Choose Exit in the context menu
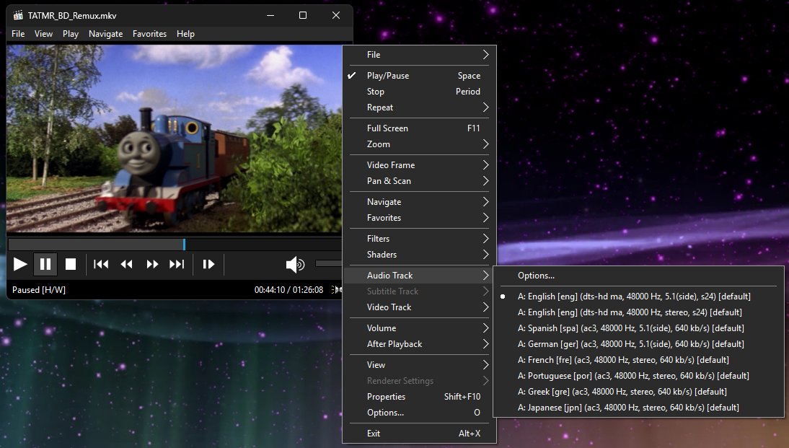 click(x=419, y=434)
